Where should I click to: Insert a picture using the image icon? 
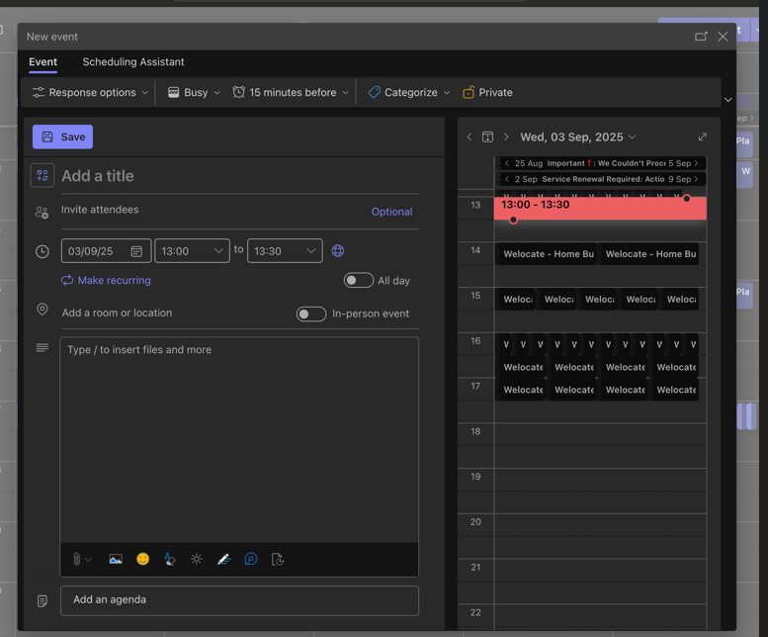116,559
